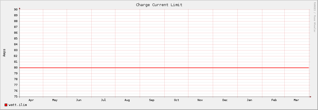Click the 79 y-axis value
318x110 pixels.
point(16,73)
